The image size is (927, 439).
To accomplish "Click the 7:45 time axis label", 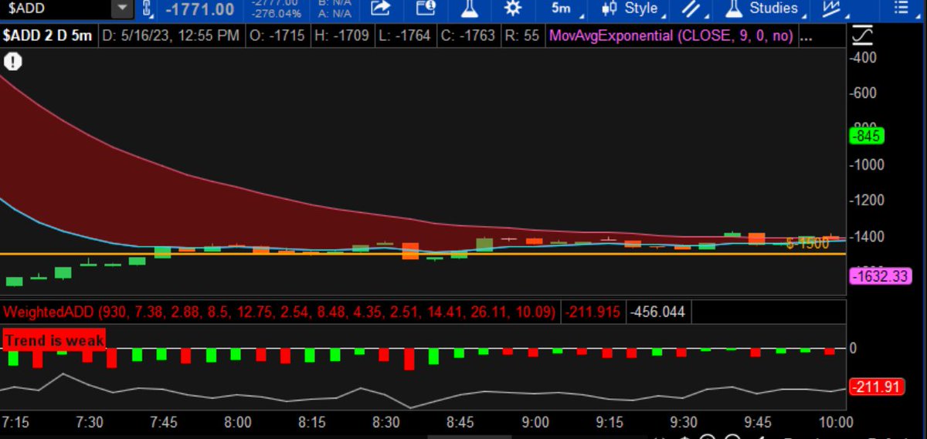I will tap(164, 422).
